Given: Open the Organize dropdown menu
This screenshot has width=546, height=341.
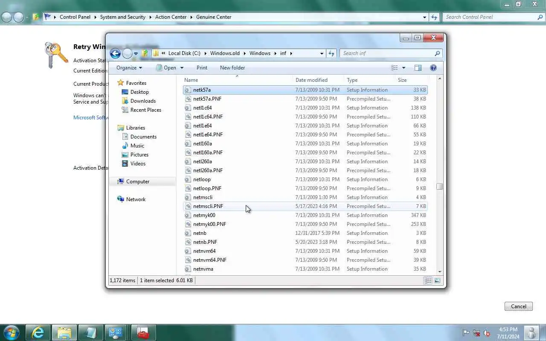Looking at the screenshot, I should pos(129,68).
